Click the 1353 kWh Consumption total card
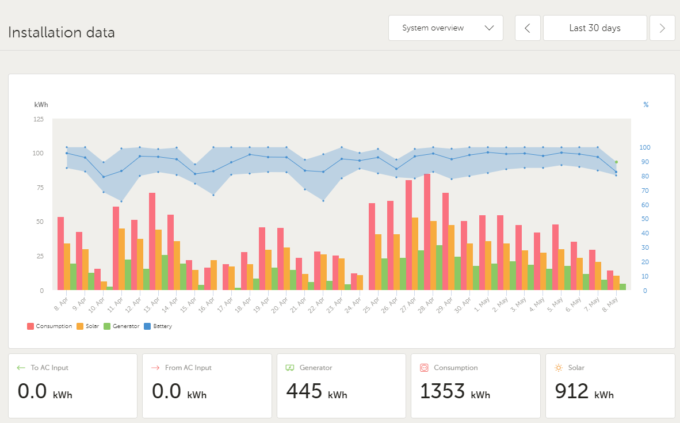This screenshot has height=423, width=680. (x=475, y=386)
